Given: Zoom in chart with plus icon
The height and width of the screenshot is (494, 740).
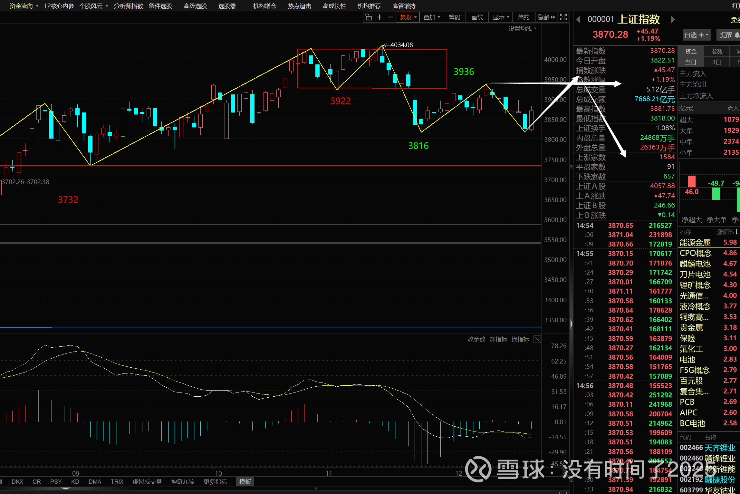Looking at the screenshot, I should coord(380,17).
